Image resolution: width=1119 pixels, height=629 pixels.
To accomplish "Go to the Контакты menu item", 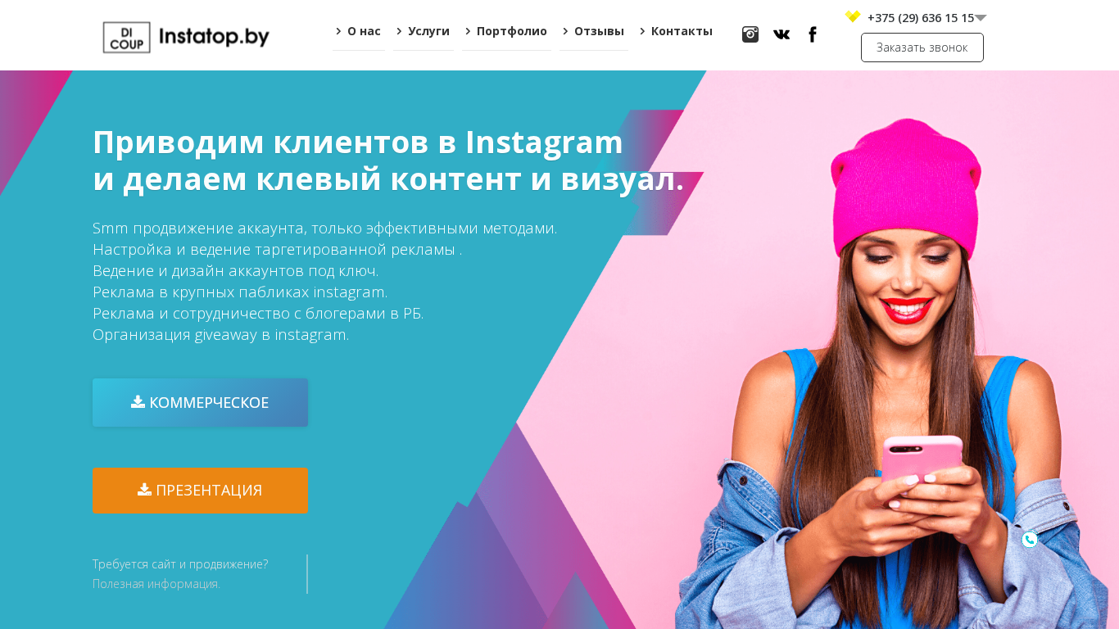I will [x=677, y=32].
